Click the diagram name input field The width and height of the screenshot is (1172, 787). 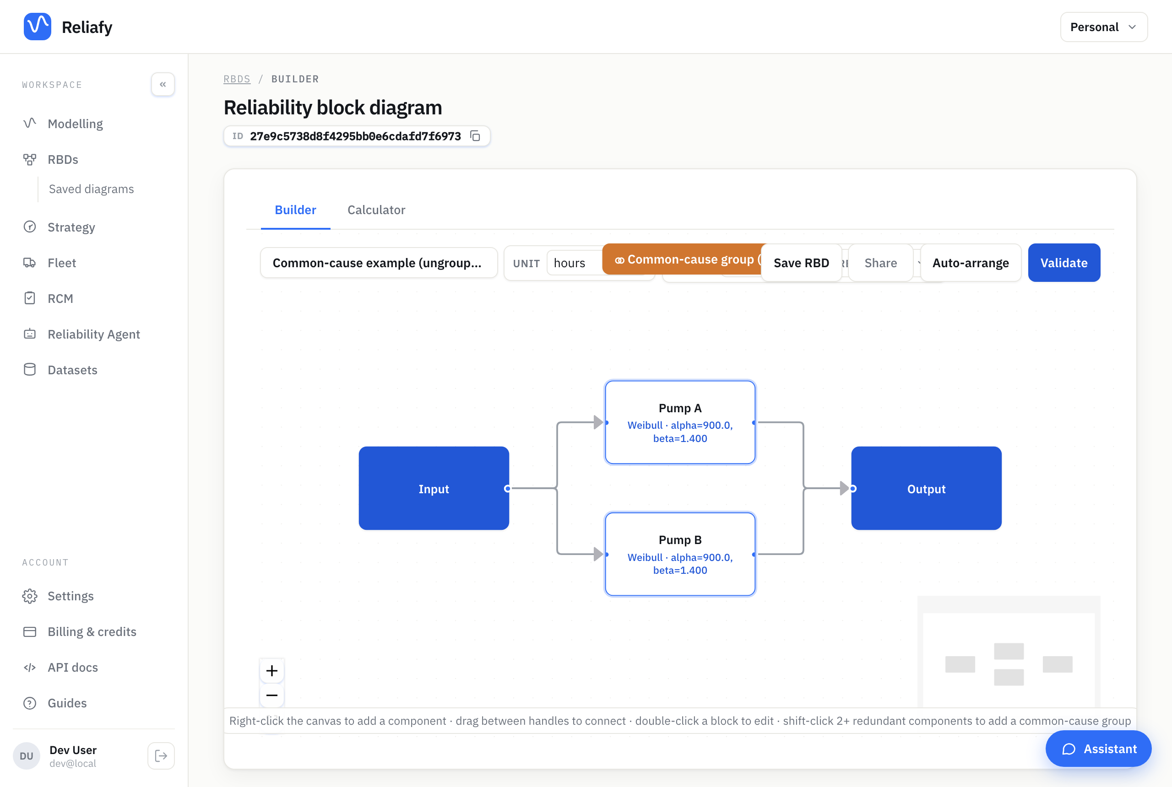379,263
